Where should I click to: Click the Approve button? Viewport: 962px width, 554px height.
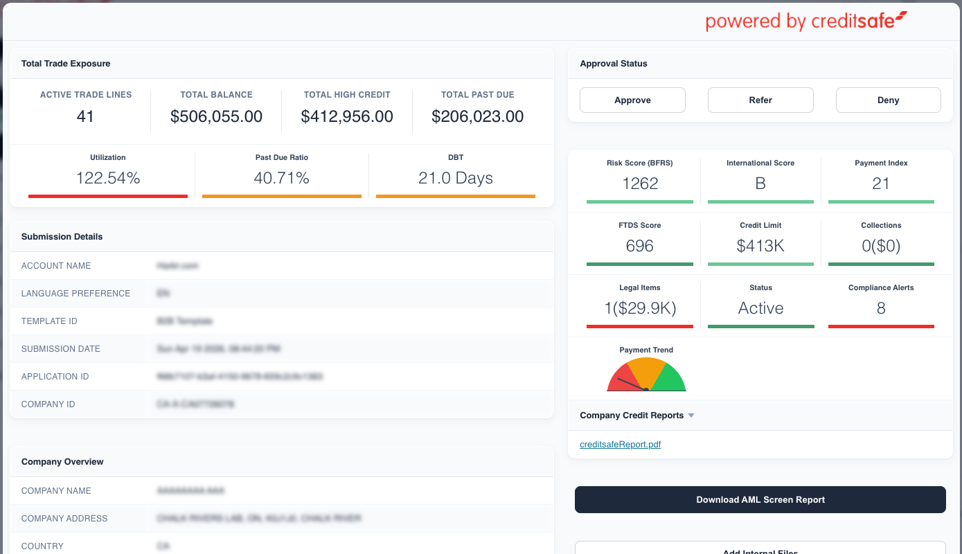tap(632, 100)
